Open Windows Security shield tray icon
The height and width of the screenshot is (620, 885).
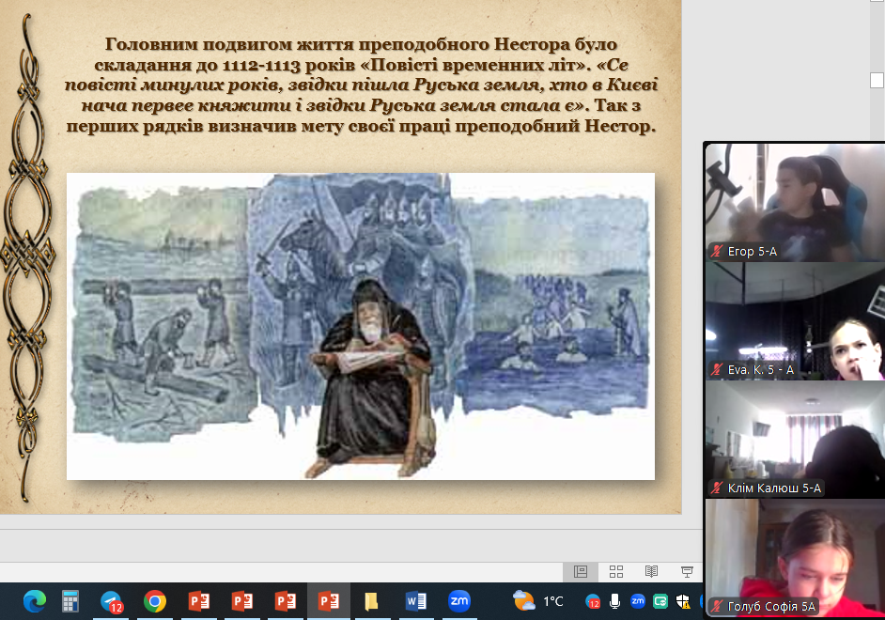click(x=683, y=602)
